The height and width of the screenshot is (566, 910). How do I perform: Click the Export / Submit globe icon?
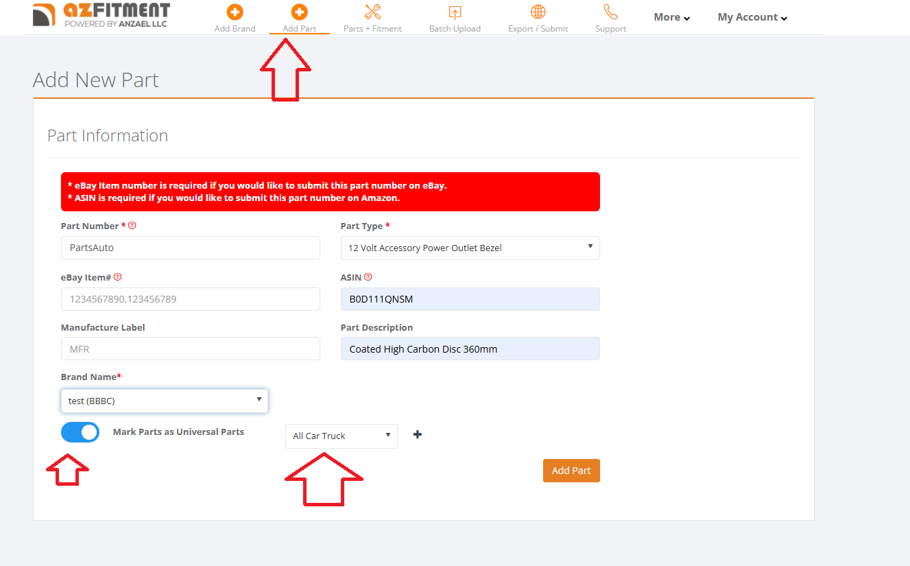click(x=538, y=12)
